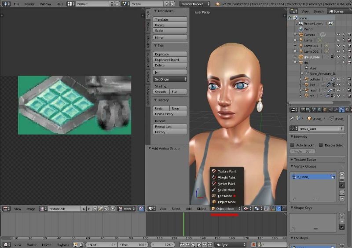Open the viewport shading sphere selector
352x248 pixels.
(246, 208)
